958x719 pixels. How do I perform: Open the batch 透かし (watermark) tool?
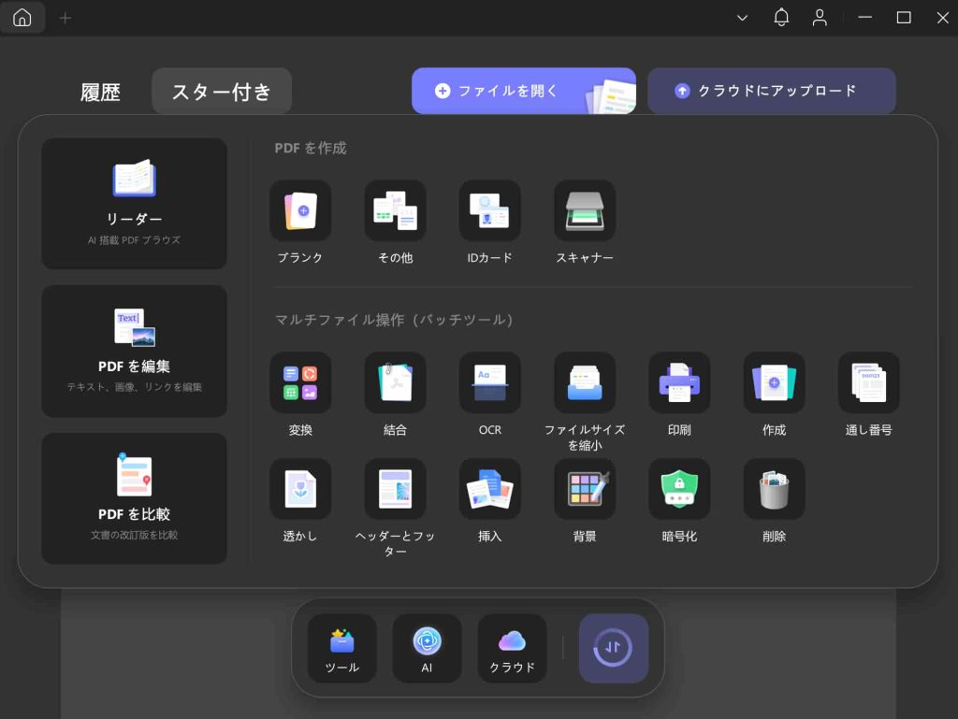tap(300, 489)
